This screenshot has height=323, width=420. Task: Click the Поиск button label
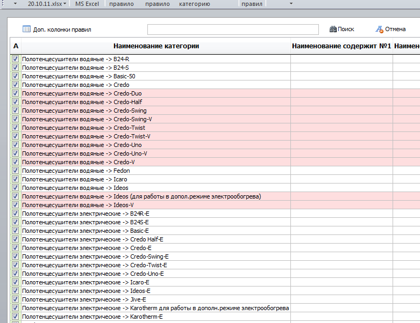pos(346,29)
